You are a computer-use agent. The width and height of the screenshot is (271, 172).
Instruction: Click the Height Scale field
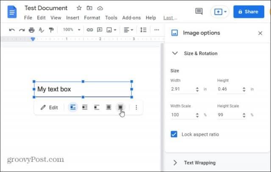click(229, 115)
